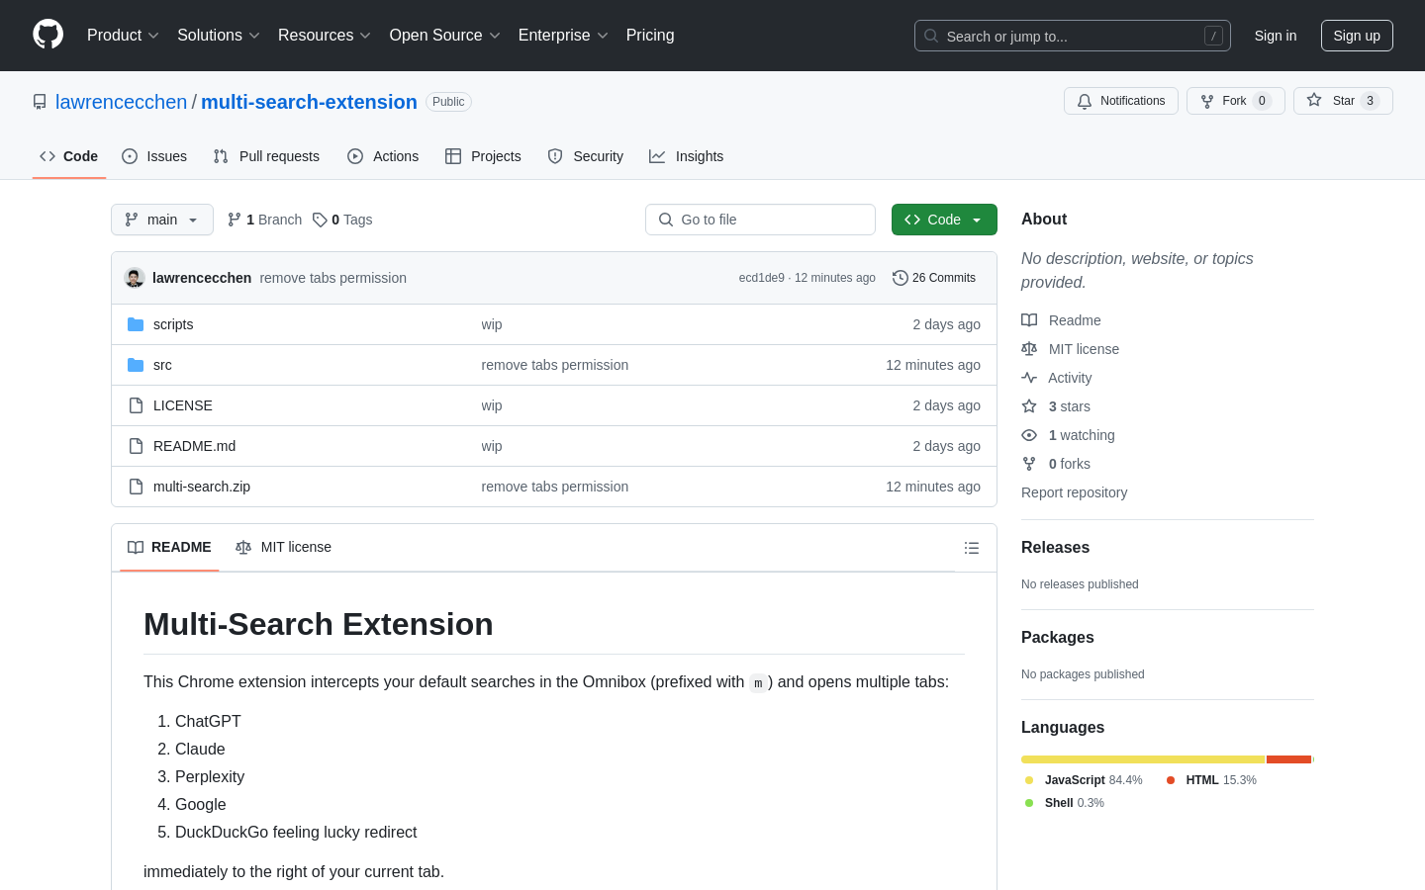Screen dimensions: 1425x890
Task: Fork this repository
Action: pyautogui.click(x=1235, y=101)
